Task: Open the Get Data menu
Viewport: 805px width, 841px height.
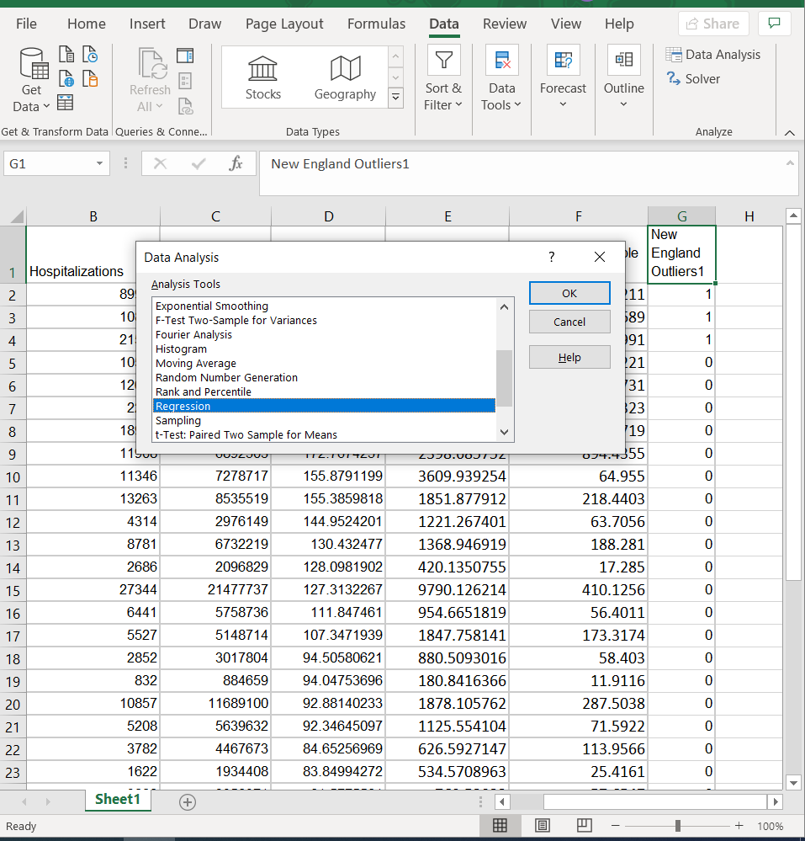Action: 32,80
